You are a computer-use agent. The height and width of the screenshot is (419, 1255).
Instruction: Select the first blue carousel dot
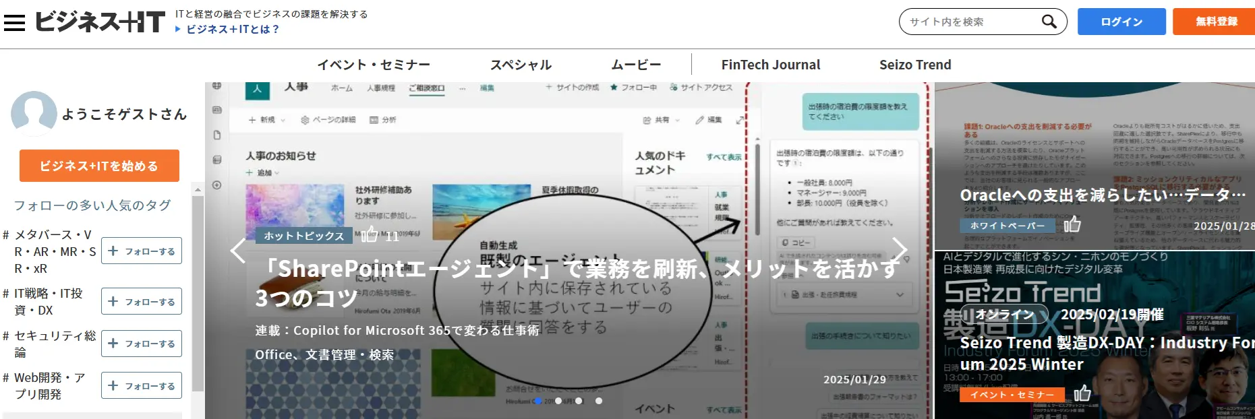(537, 401)
